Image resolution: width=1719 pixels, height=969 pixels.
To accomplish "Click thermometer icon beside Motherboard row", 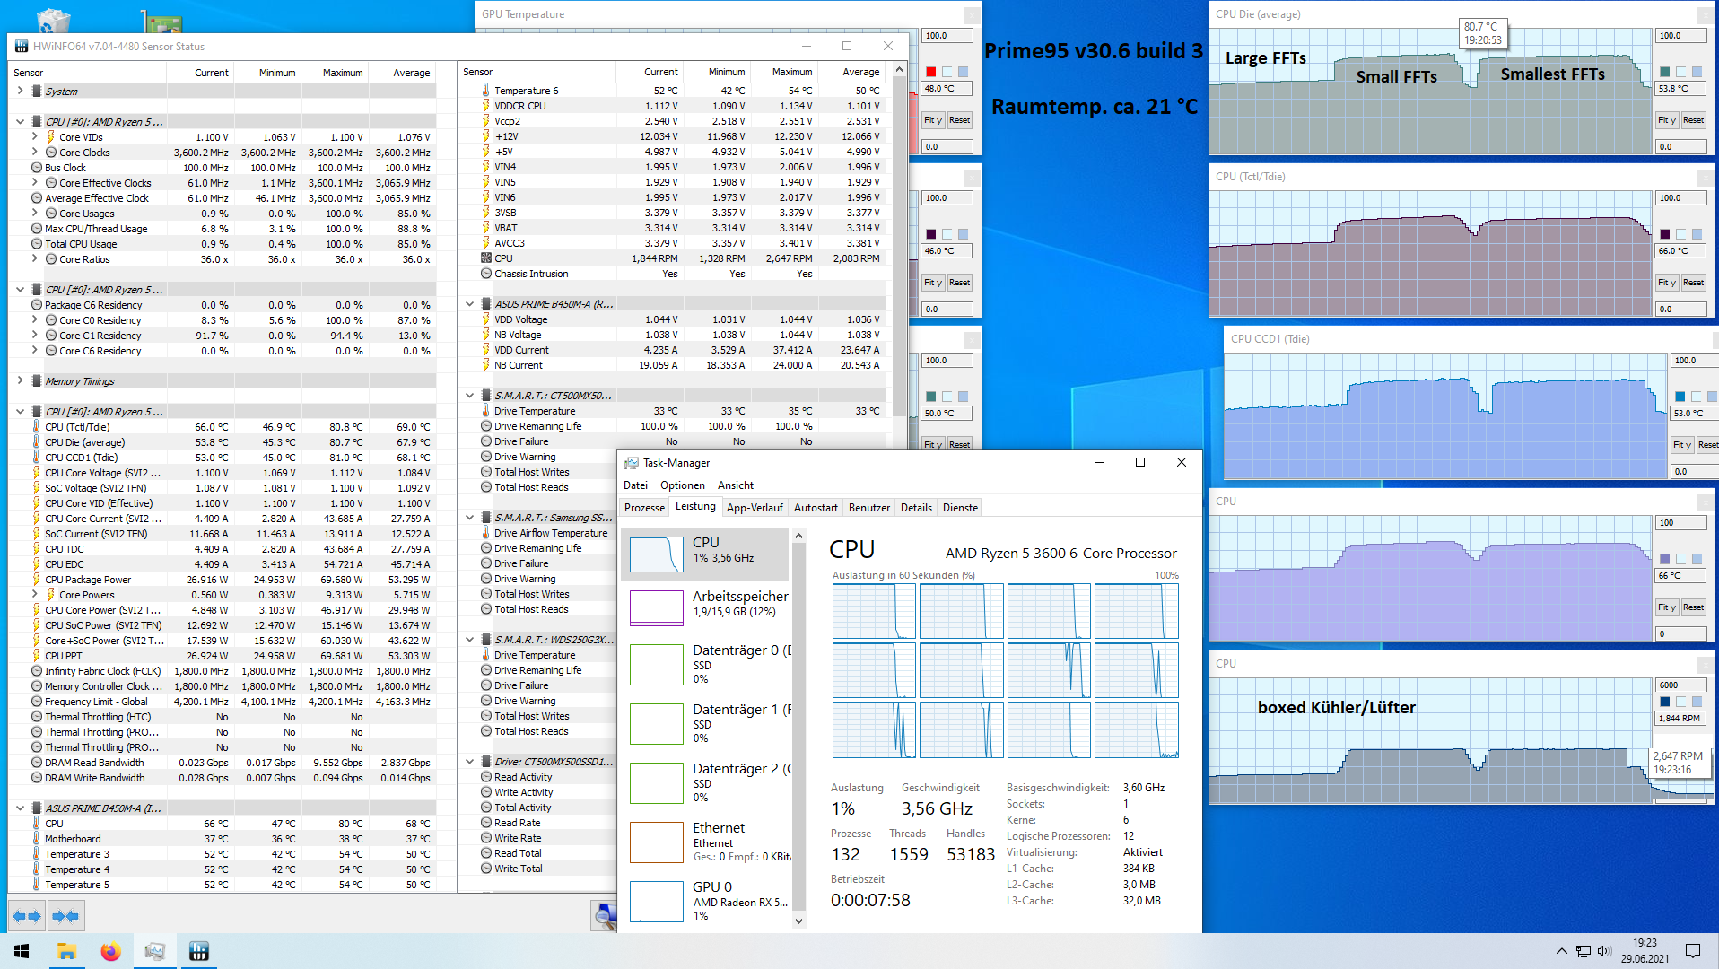I will pos(37,839).
